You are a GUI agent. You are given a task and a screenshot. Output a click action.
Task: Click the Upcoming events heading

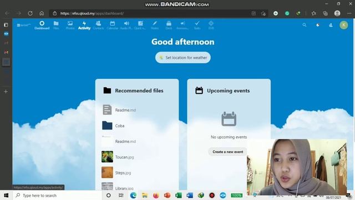(228, 91)
